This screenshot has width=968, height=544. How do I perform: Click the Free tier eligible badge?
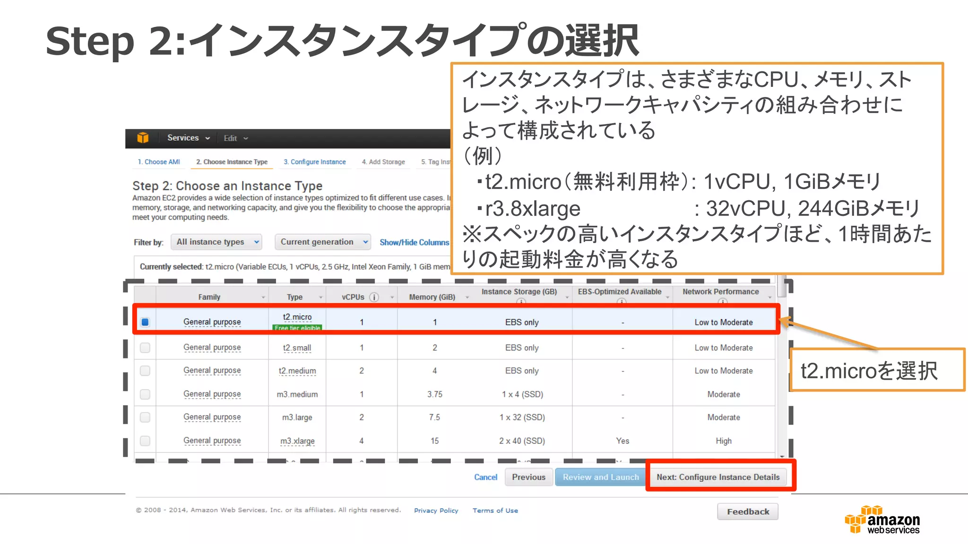point(297,327)
